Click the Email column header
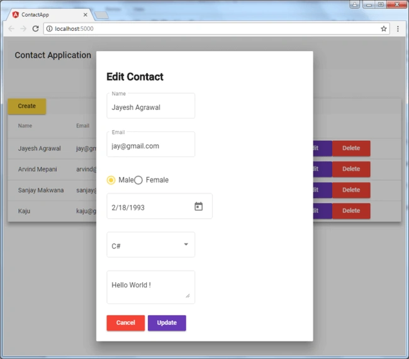This screenshot has height=359, width=409. point(82,126)
